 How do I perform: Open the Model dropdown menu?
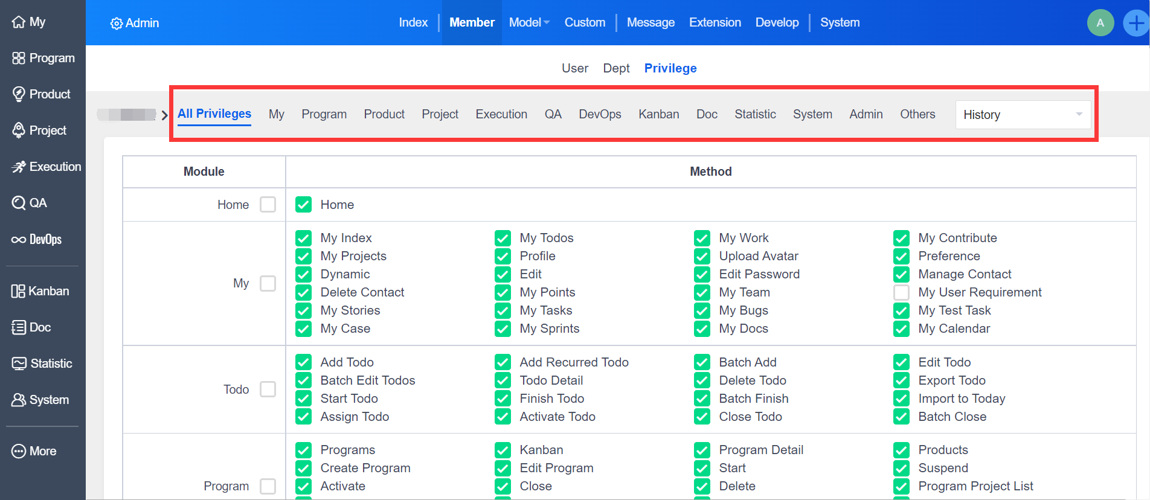[x=528, y=22]
